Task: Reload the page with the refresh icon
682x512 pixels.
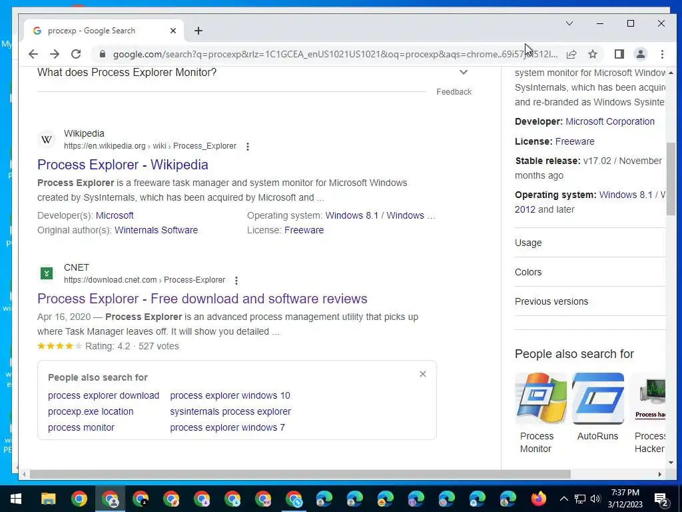Action: coord(76,54)
